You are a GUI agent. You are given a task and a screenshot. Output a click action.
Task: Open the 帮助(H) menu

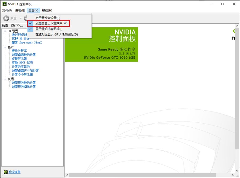coord(47,10)
